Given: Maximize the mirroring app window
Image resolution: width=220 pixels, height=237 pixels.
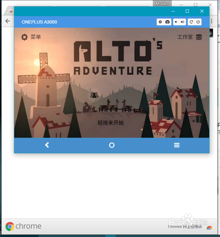Looking at the screenshot, I should (187, 11).
